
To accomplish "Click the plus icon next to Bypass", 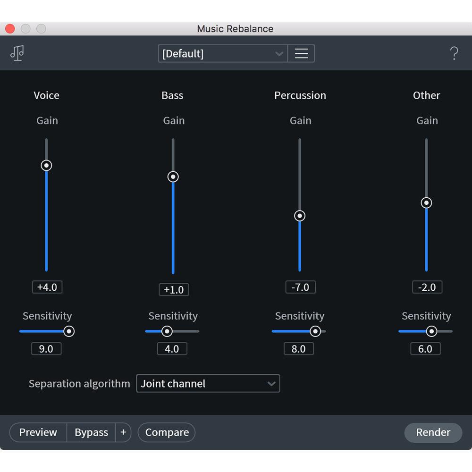I will [123, 432].
